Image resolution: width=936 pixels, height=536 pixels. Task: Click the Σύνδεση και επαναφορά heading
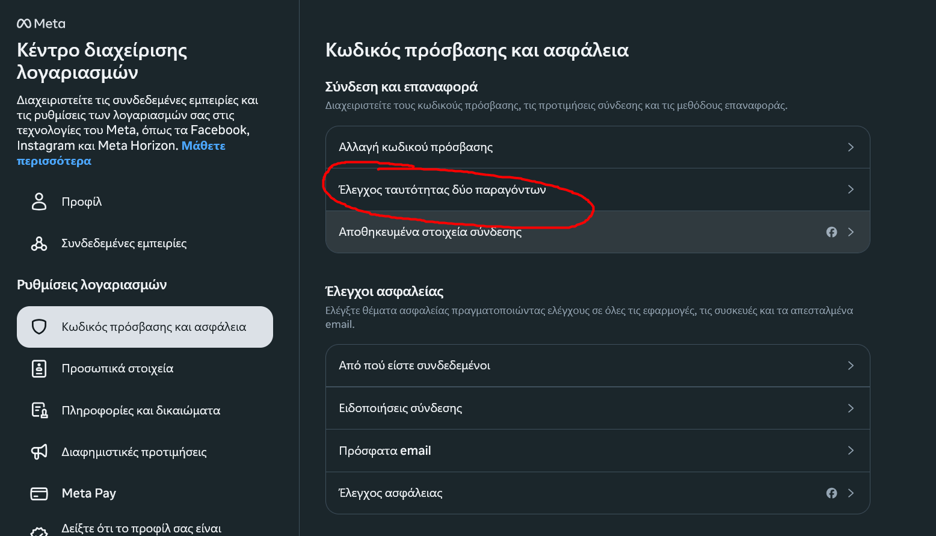pyautogui.click(x=401, y=87)
